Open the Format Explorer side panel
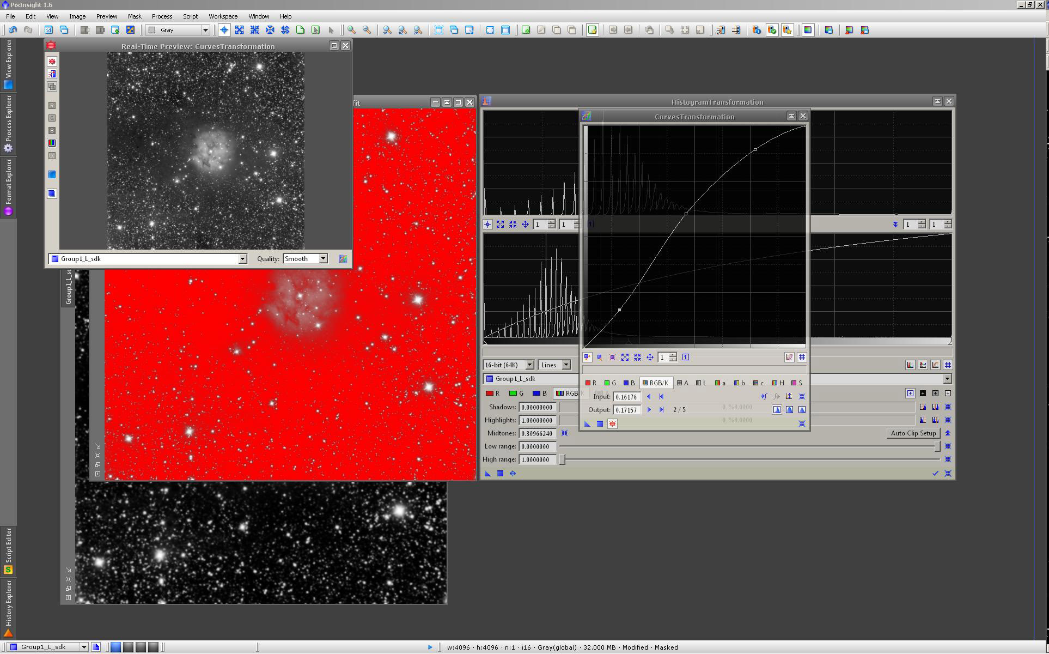1049x654 pixels. click(x=8, y=187)
